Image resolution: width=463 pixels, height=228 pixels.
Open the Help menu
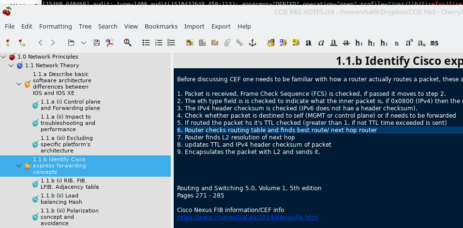click(x=244, y=26)
